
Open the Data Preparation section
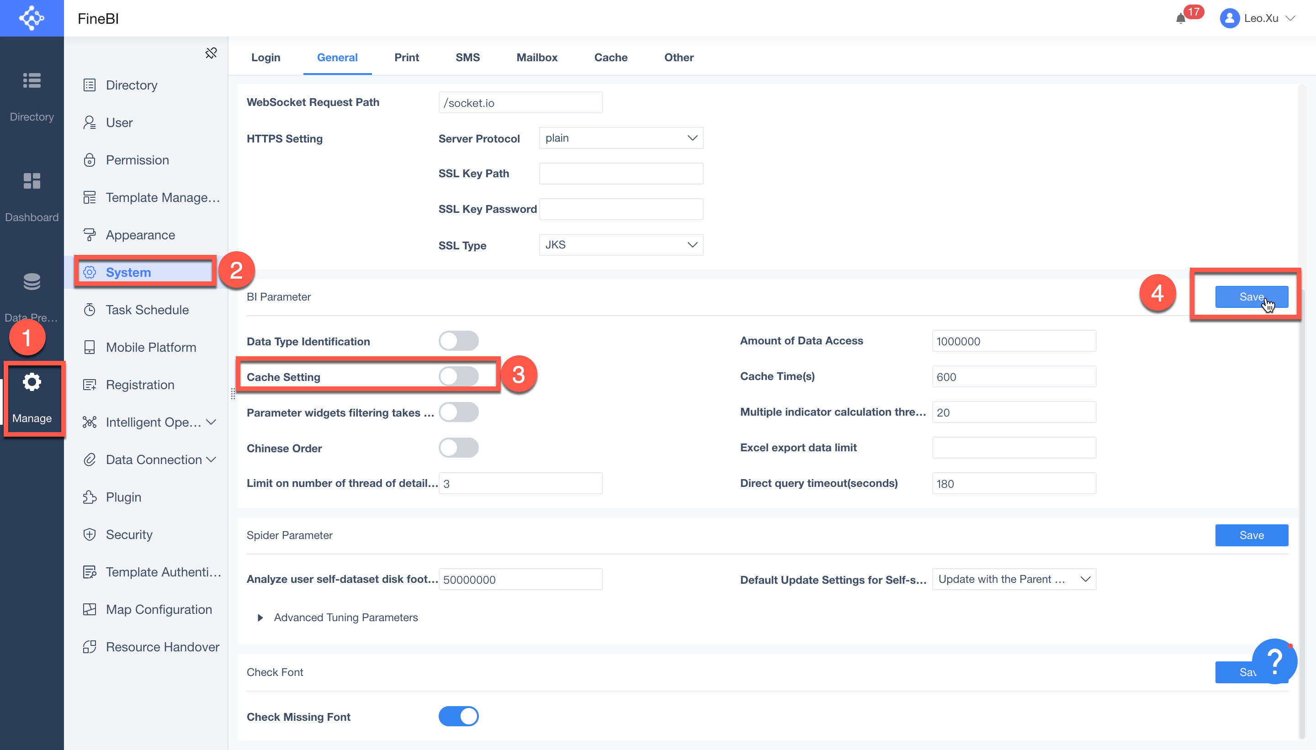(32, 296)
